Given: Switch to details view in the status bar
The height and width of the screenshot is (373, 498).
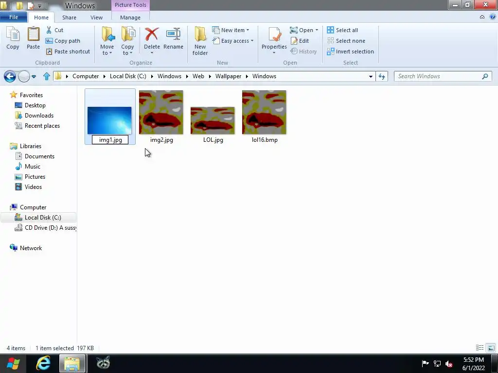Looking at the screenshot, I should [x=480, y=348].
